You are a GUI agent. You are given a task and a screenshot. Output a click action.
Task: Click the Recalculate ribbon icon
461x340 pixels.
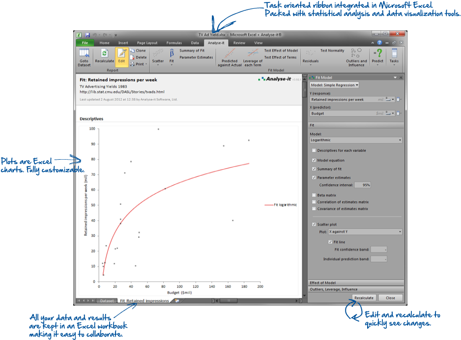(x=104, y=56)
